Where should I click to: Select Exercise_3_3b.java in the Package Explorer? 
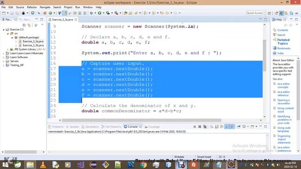pyautogui.click(x=33, y=46)
